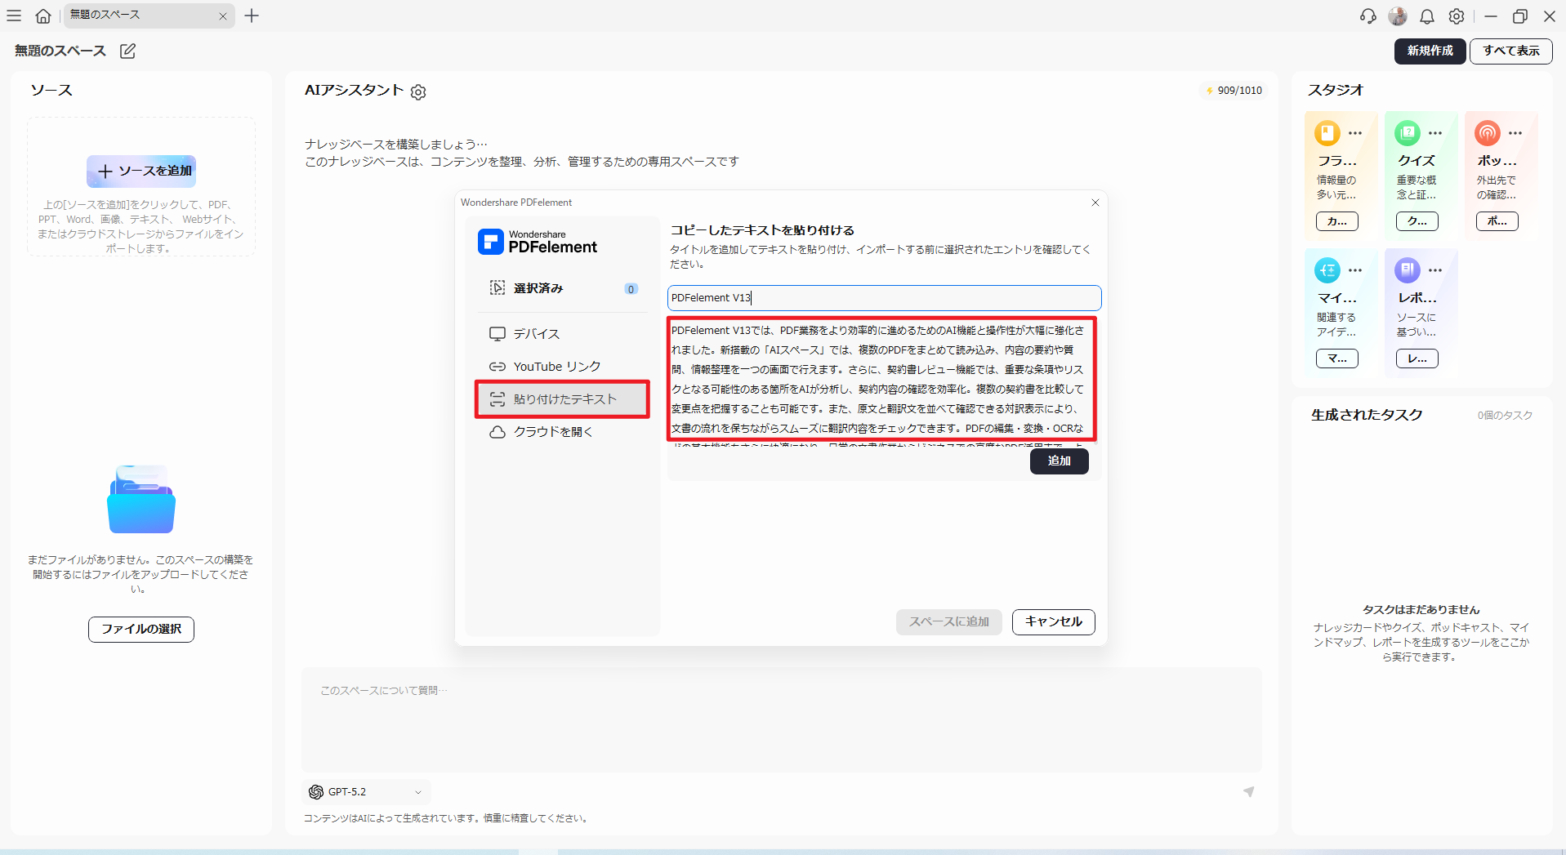Rename the space with the edit pencil icon
The width and height of the screenshot is (1566, 855).
coord(127,51)
